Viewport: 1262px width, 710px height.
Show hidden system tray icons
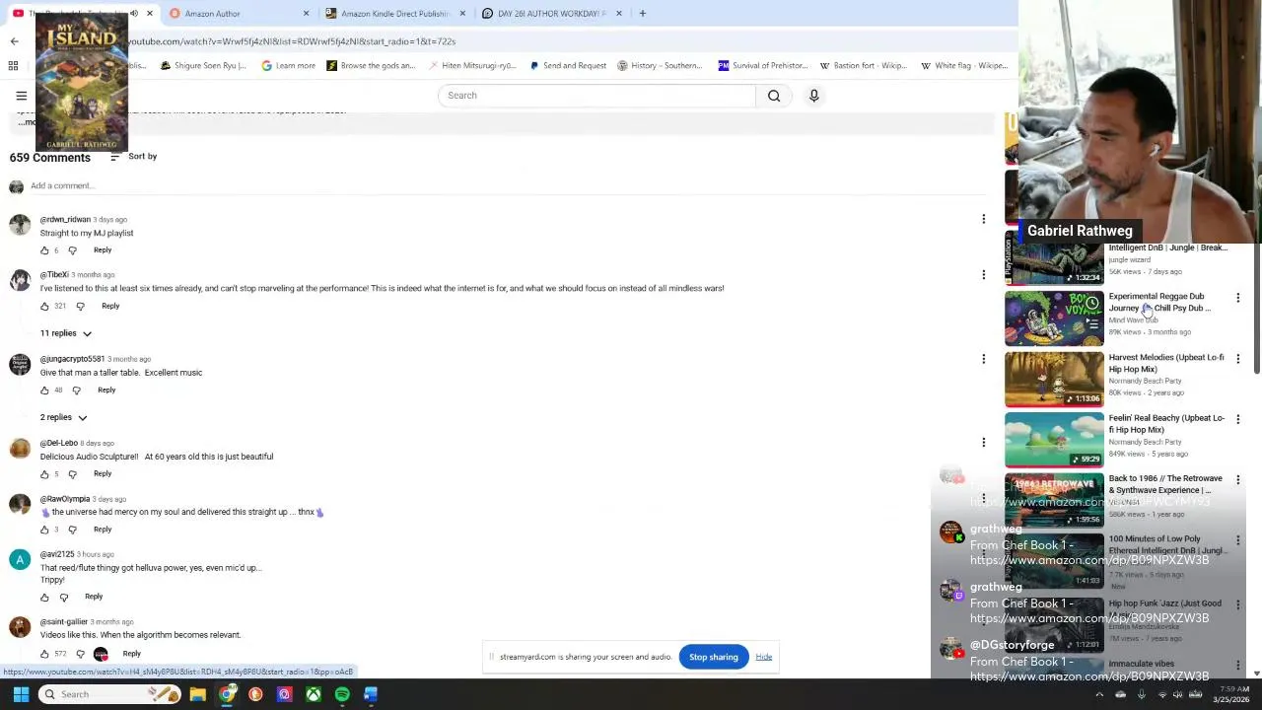(1099, 694)
